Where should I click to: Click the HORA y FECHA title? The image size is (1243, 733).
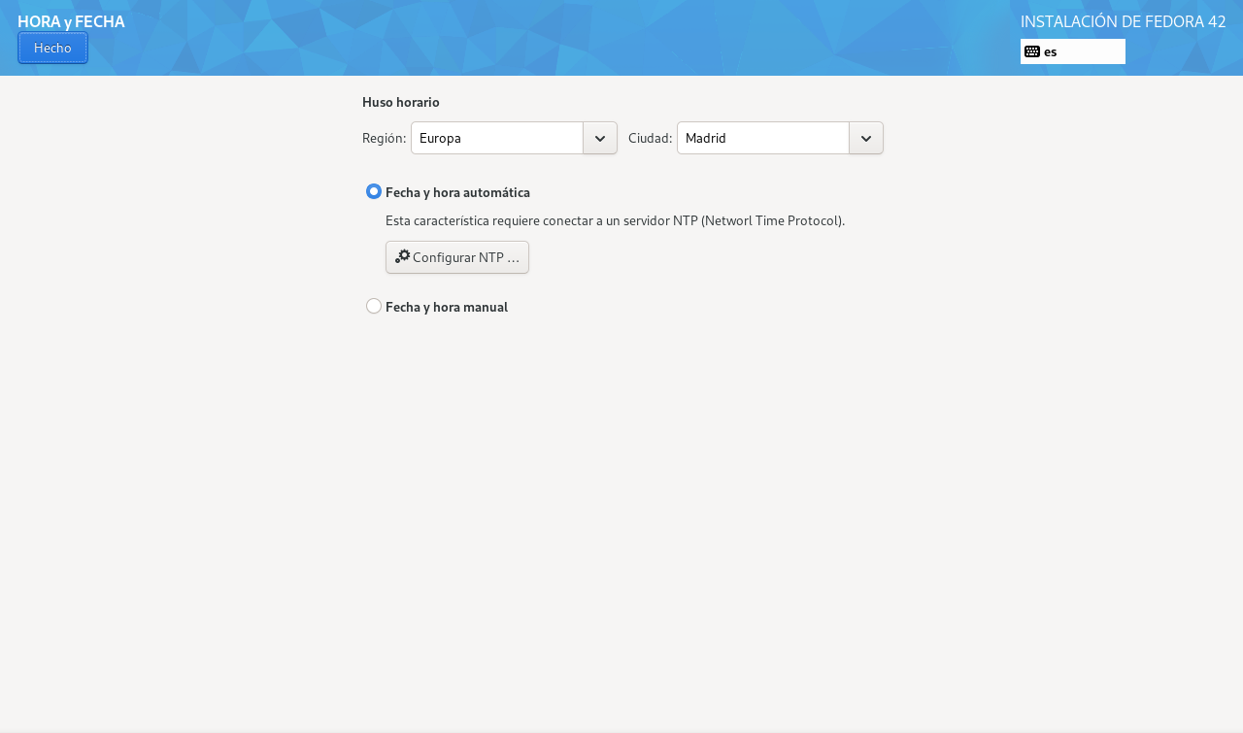click(71, 21)
